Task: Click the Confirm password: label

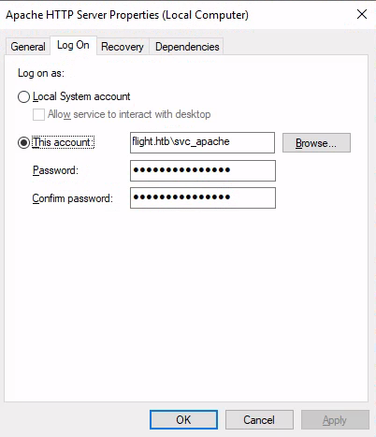Action: coord(73,198)
